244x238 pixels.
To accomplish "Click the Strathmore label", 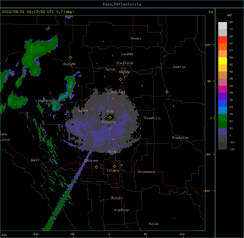I will [x=146, y=172].
